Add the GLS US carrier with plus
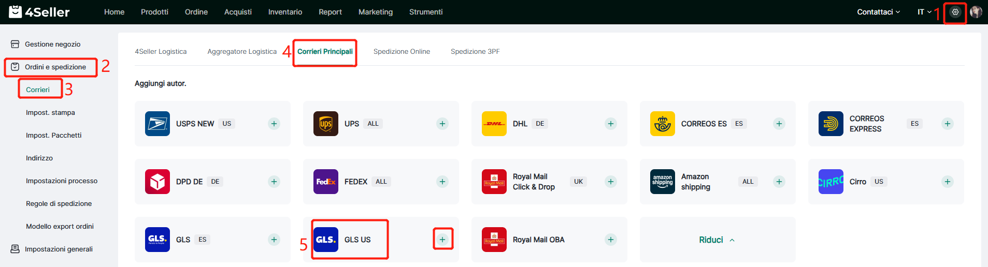 coord(442,240)
